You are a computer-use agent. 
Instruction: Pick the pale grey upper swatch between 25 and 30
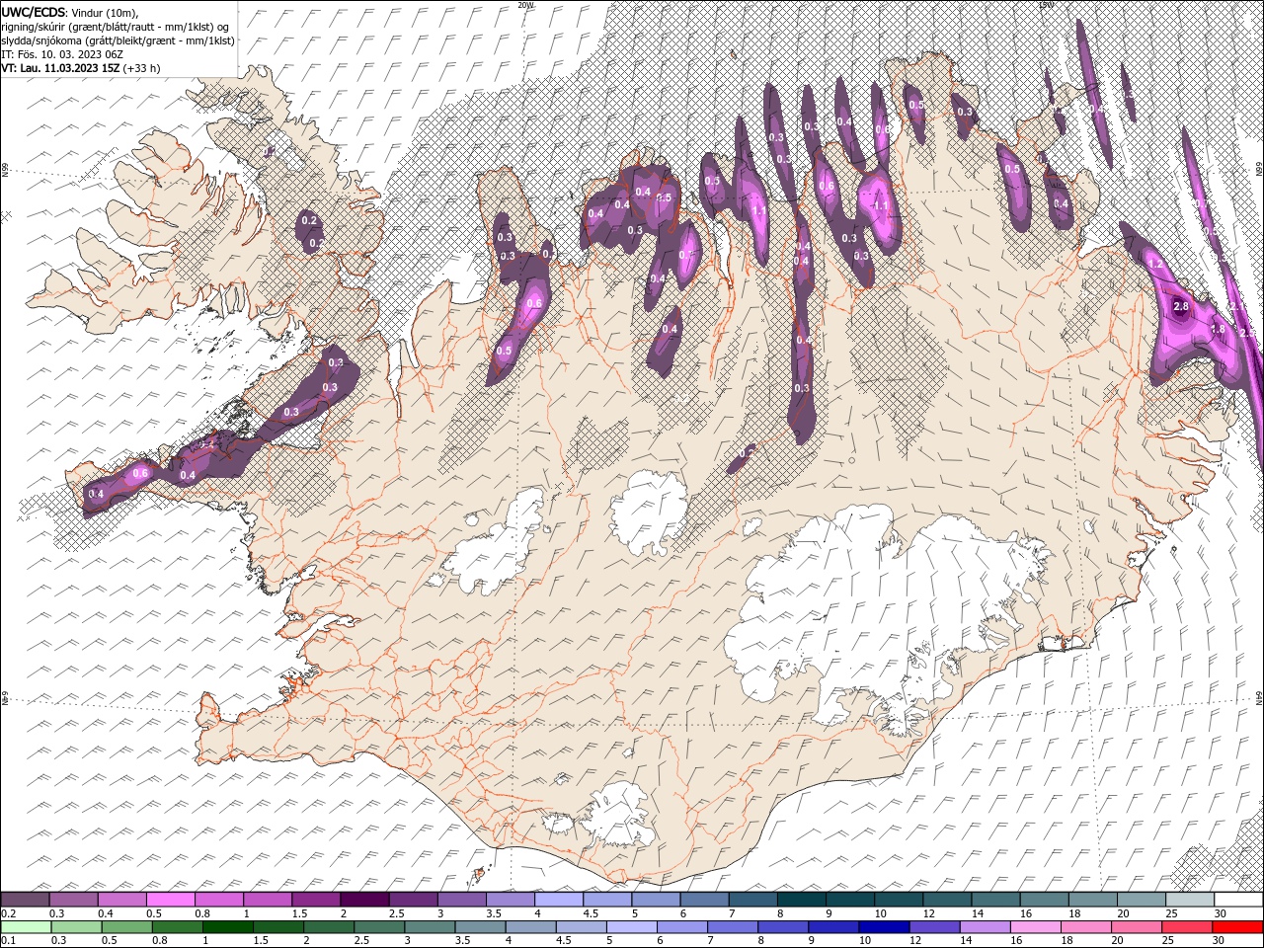(x=1189, y=900)
